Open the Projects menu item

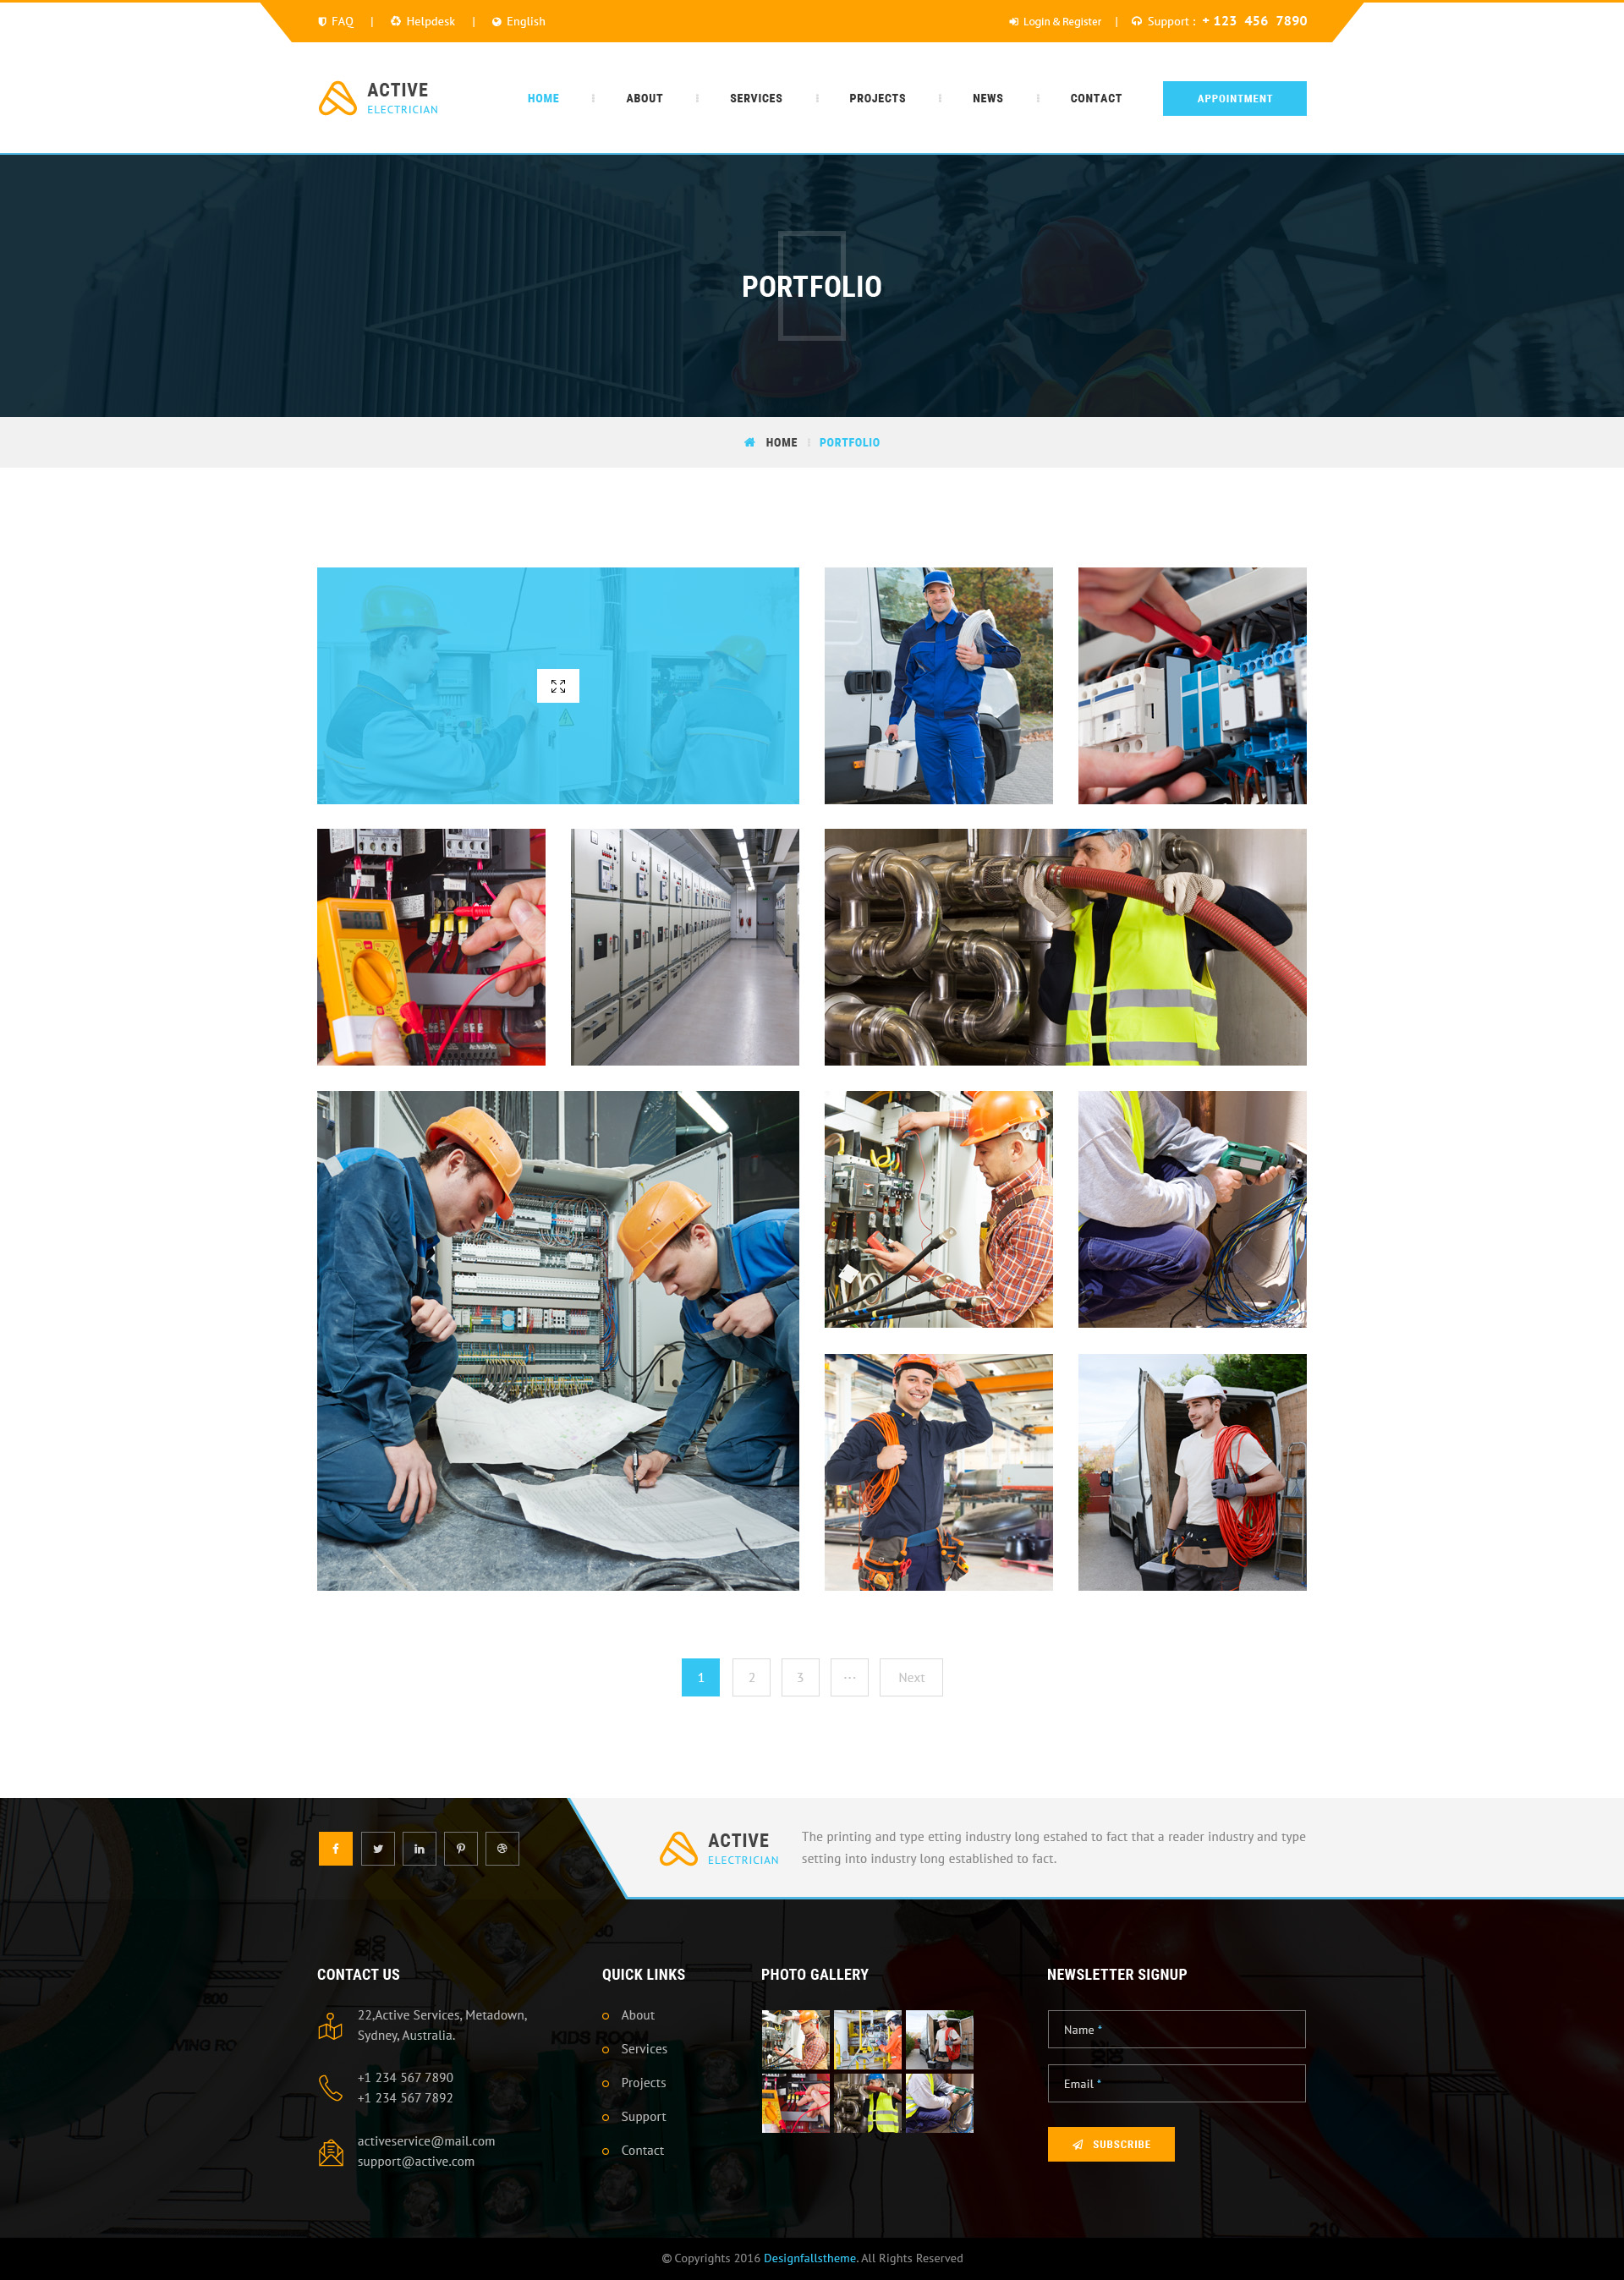coord(877,98)
